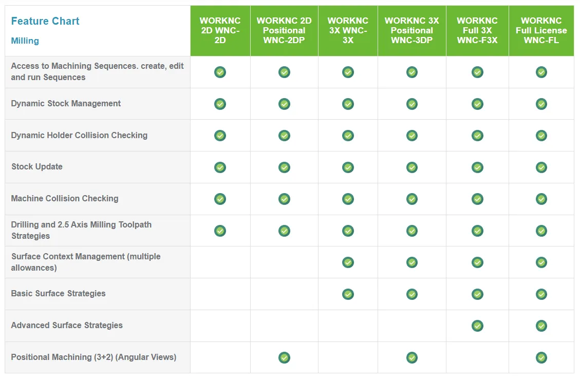This screenshot has width=580, height=380.
Task: Click the WORKNC 3X Positional WNC-3DP header
Action: coord(411,30)
